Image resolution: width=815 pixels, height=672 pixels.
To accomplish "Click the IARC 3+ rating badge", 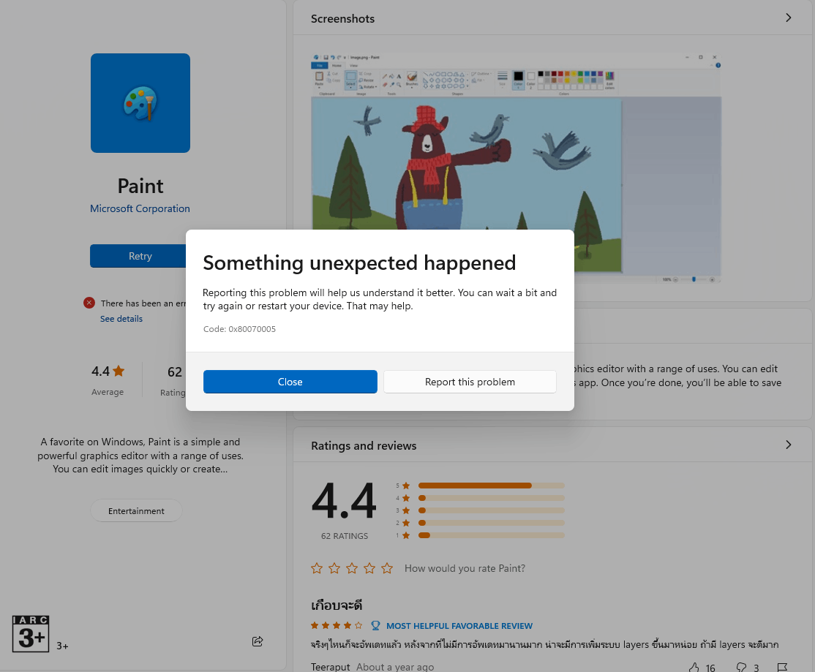I will pos(31,633).
